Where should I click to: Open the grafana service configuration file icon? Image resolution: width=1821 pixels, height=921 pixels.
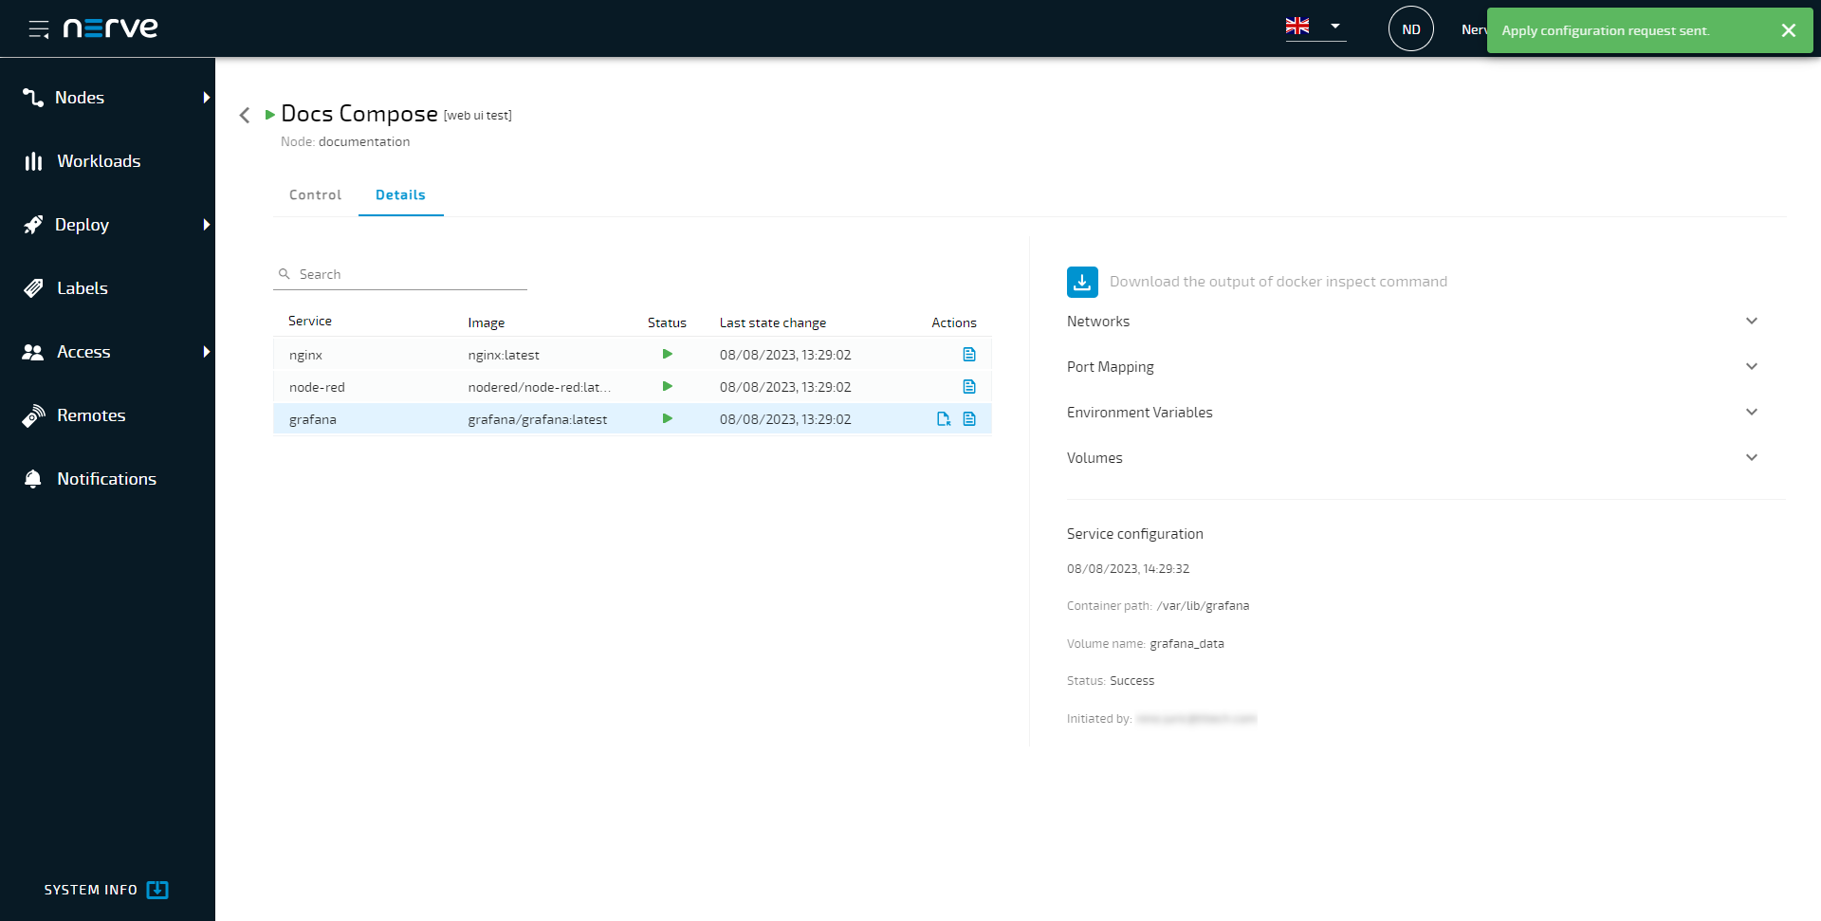point(942,418)
